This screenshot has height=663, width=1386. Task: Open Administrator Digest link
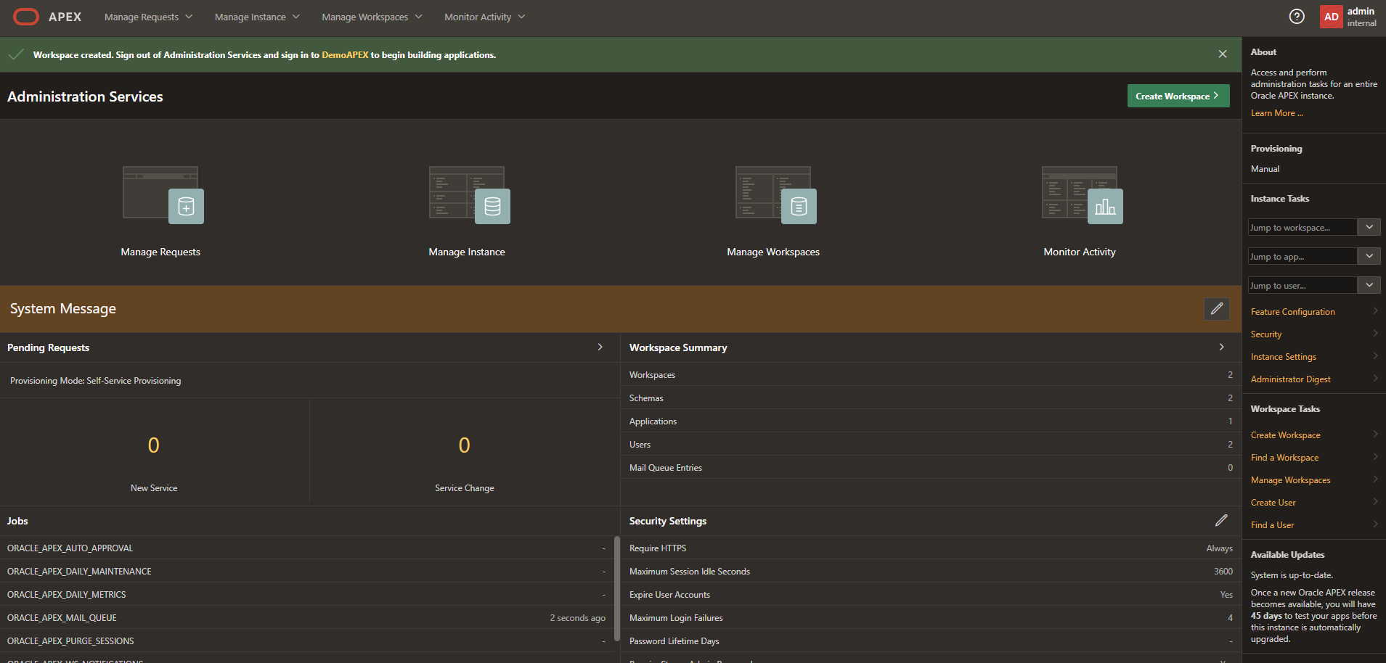coord(1290,379)
